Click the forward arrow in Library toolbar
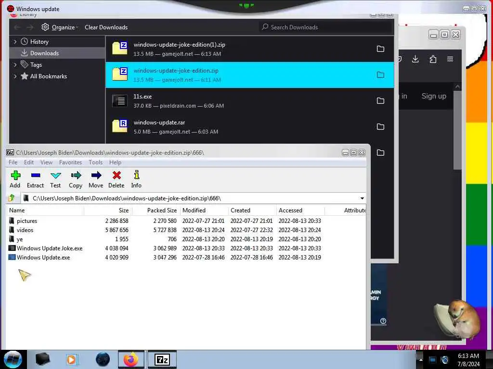The image size is (493, 369). tap(30, 27)
